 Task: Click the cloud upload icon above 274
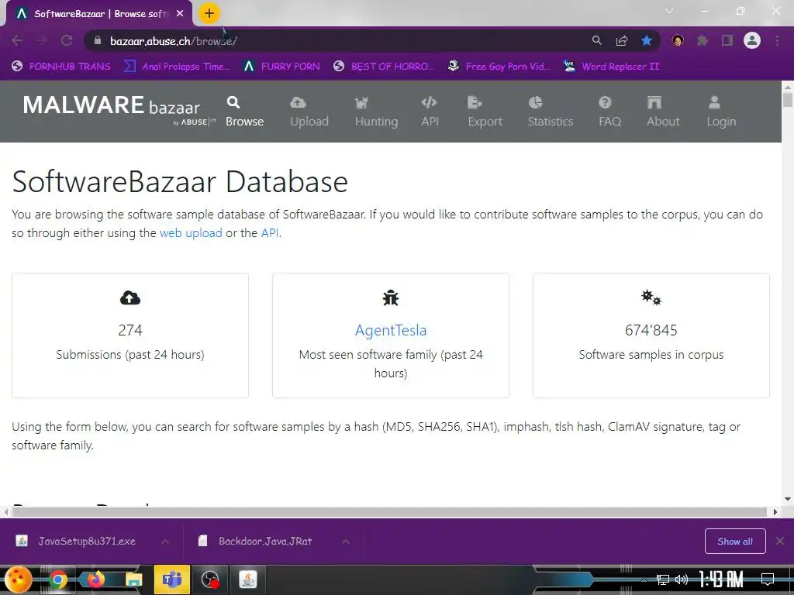tap(130, 298)
